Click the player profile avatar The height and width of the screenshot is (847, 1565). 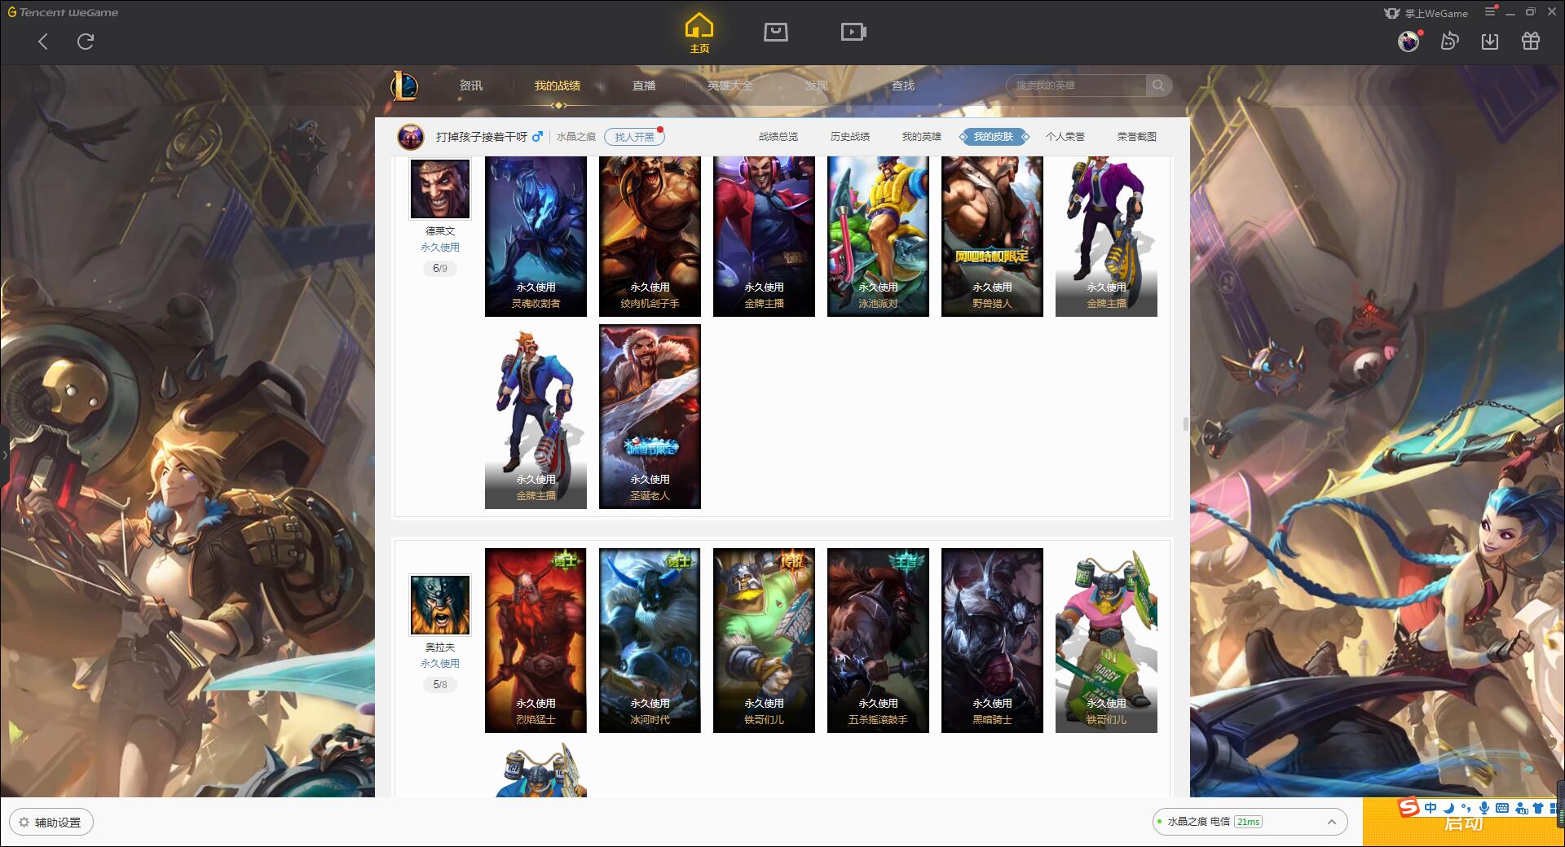point(411,137)
